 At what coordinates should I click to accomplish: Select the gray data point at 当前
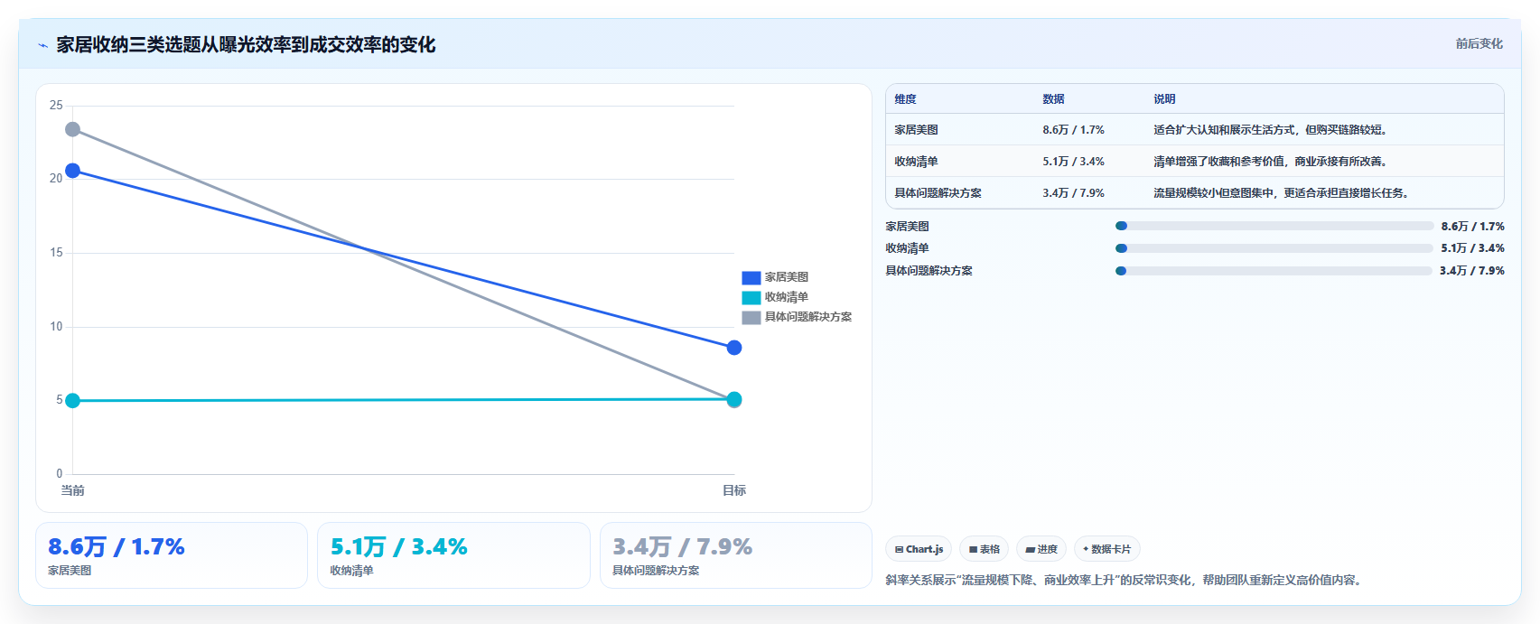[x=72, y=129]
